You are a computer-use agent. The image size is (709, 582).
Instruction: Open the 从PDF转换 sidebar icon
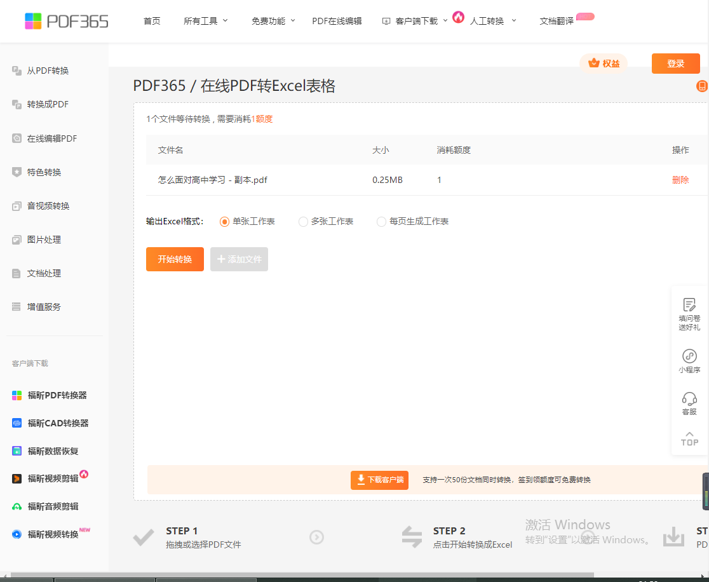click(x=17, y=71)
